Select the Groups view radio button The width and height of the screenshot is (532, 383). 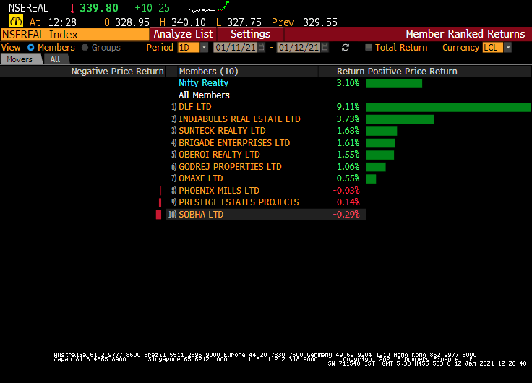85,48
